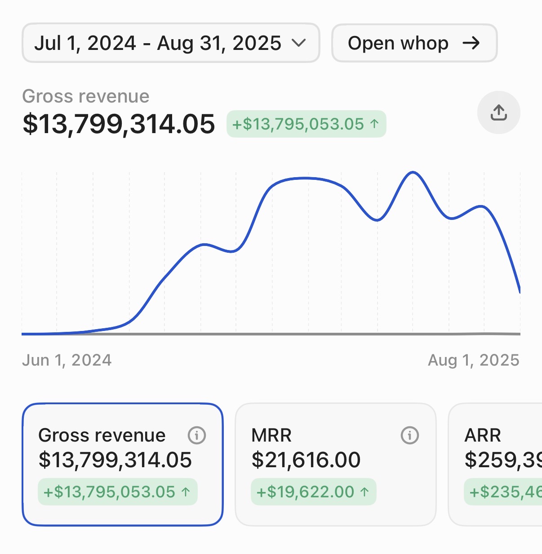The height and width of the screenshot is (554, 542).
Task: Switch to the MRR metric card
Action: (335, 464)
